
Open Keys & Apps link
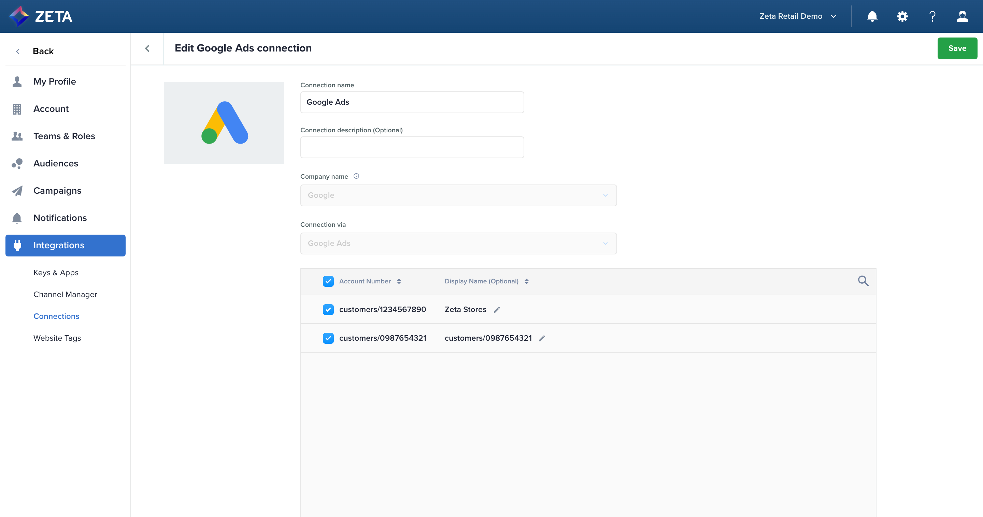[x=56, y=272]
